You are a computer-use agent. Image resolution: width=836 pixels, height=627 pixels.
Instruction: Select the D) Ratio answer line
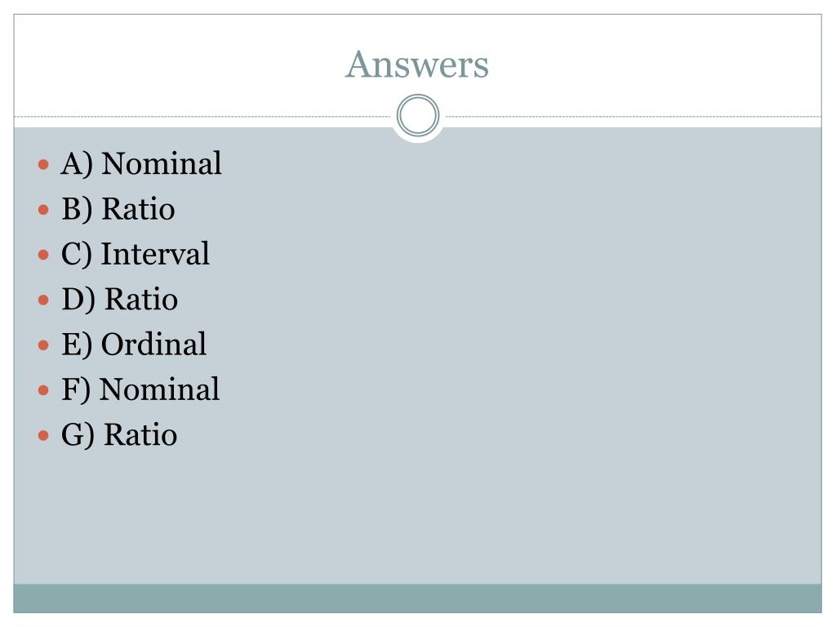[x=119, y=299]
